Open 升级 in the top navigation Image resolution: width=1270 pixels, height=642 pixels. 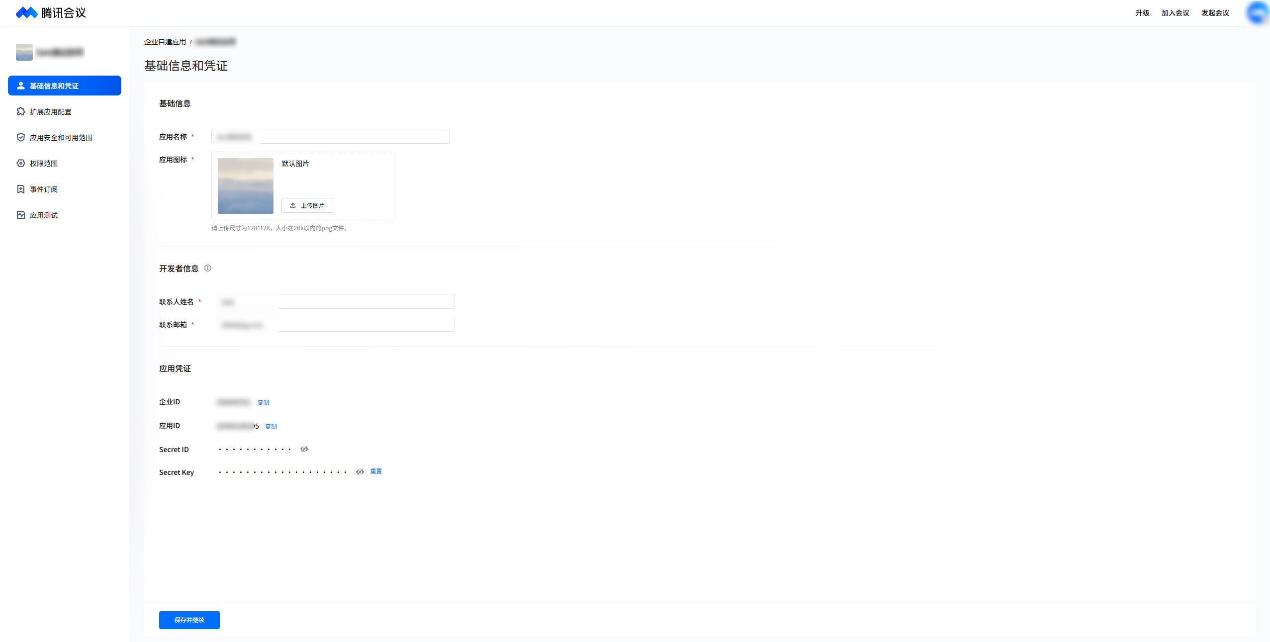(1142, 13)
